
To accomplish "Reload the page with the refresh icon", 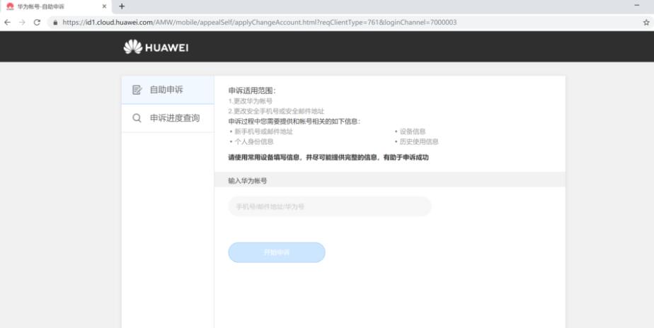I will click(x=37, y=23).
